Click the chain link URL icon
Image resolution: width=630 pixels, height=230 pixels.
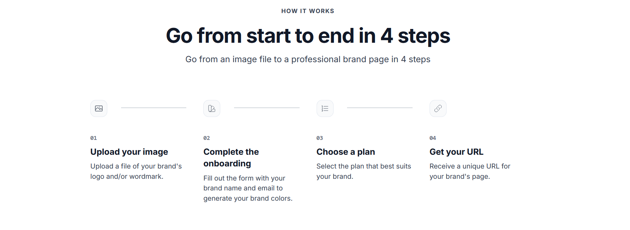tap(438, 108)
